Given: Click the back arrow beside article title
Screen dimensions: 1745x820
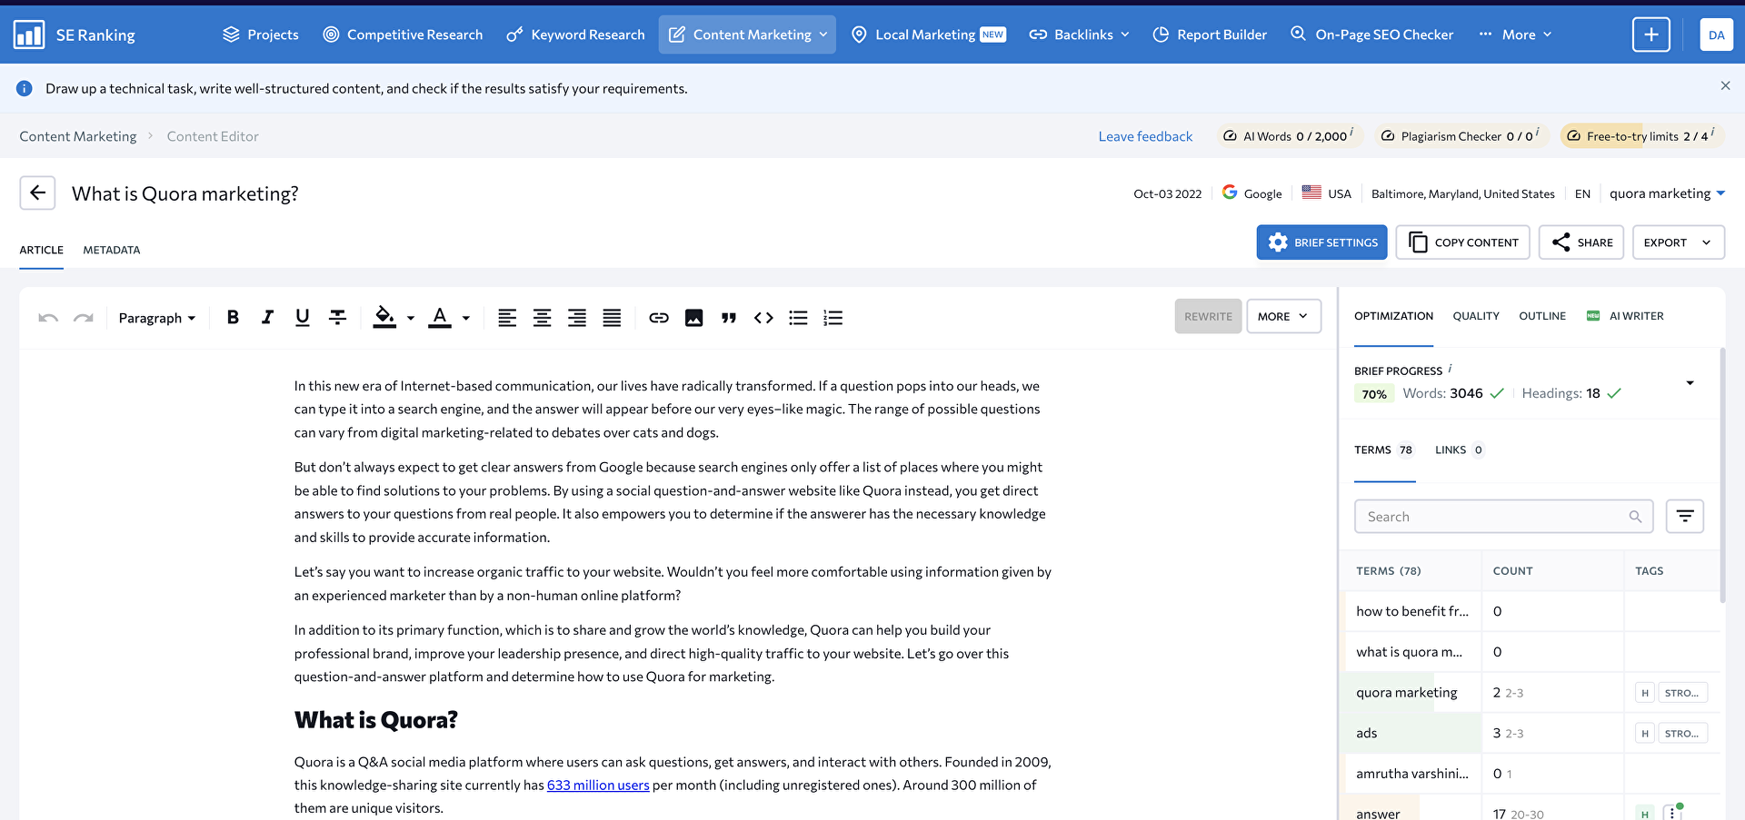Looking at the screenshot, I should click(x=37, y=193).
